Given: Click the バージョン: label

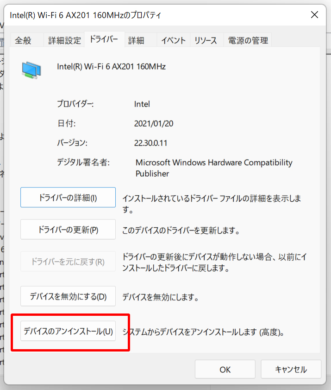Looking at the screenshot, I should coord(72,143).
